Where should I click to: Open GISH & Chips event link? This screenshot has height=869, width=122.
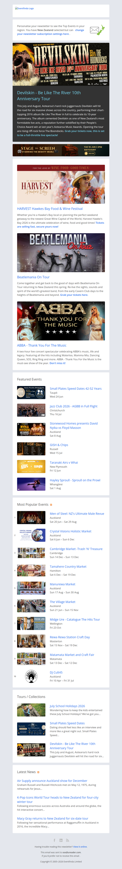[x=59, y=445]
